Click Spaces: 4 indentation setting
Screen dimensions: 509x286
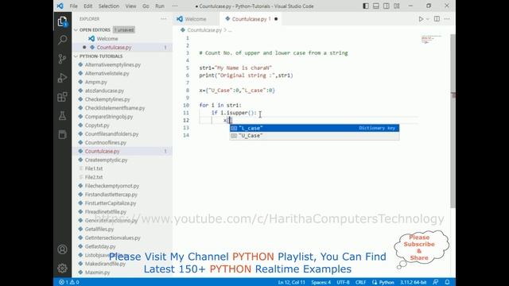(x=321, y=282)
